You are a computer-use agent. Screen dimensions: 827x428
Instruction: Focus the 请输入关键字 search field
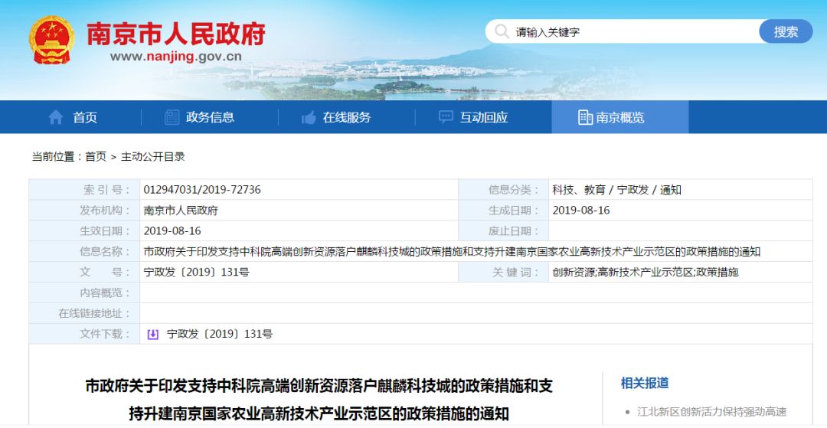click(x=623, y=31)
